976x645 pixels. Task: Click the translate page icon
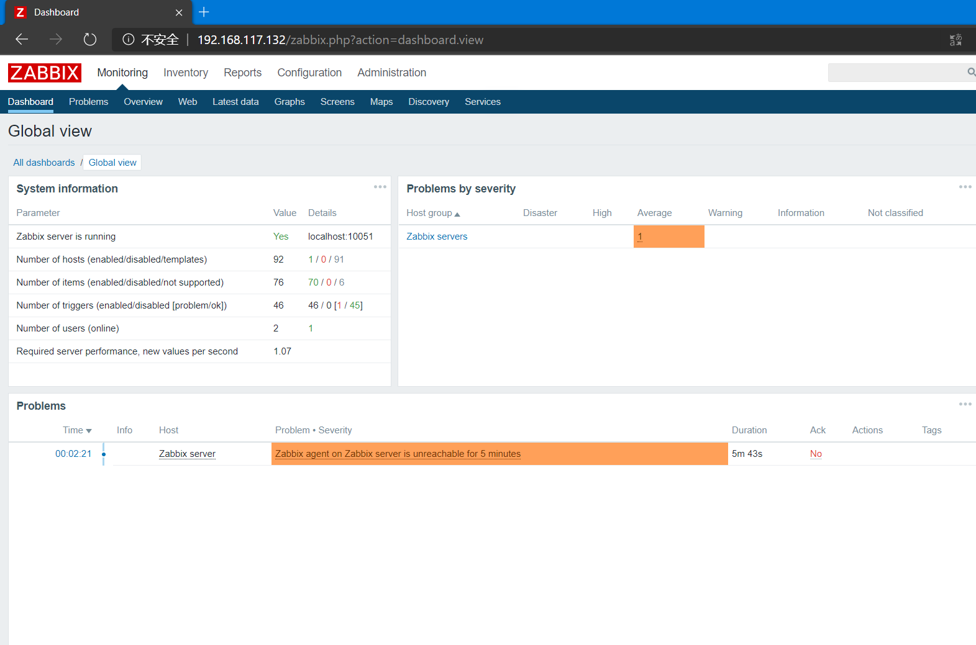click(955, 40)
